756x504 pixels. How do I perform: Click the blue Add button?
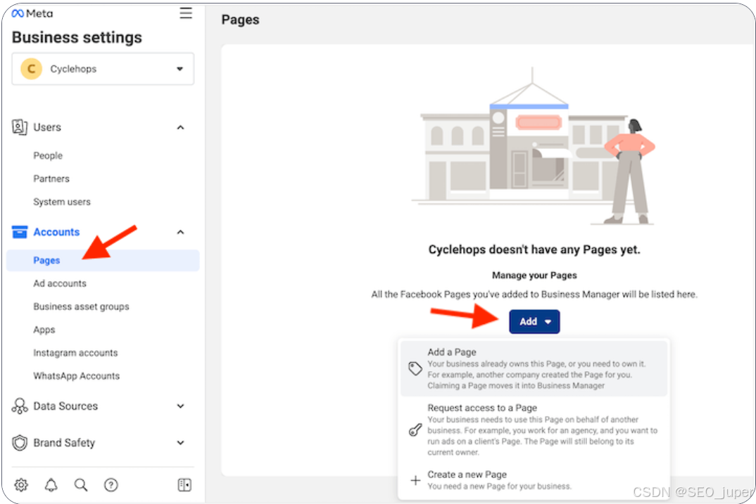click(x=534, y=321)
